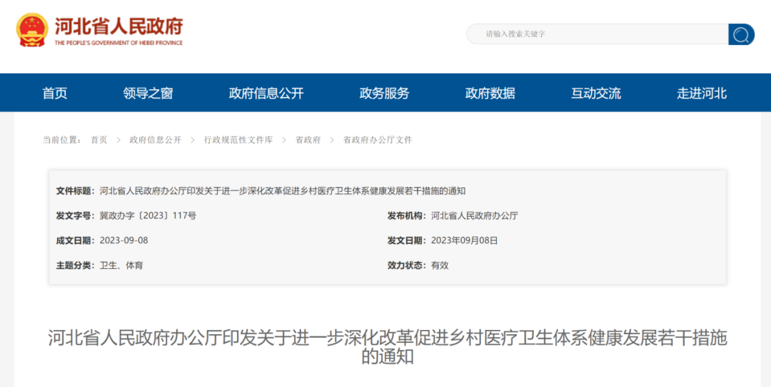Click 省政府 breadcrumb link
The height and width of the screenshot is (387, 771).
(x=308, y=140)
